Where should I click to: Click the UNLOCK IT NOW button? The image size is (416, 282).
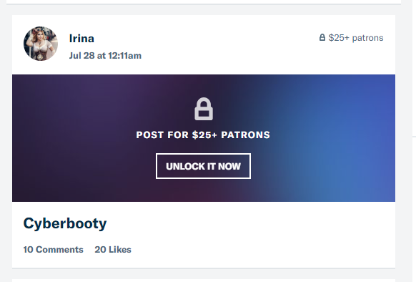(203, 166)
